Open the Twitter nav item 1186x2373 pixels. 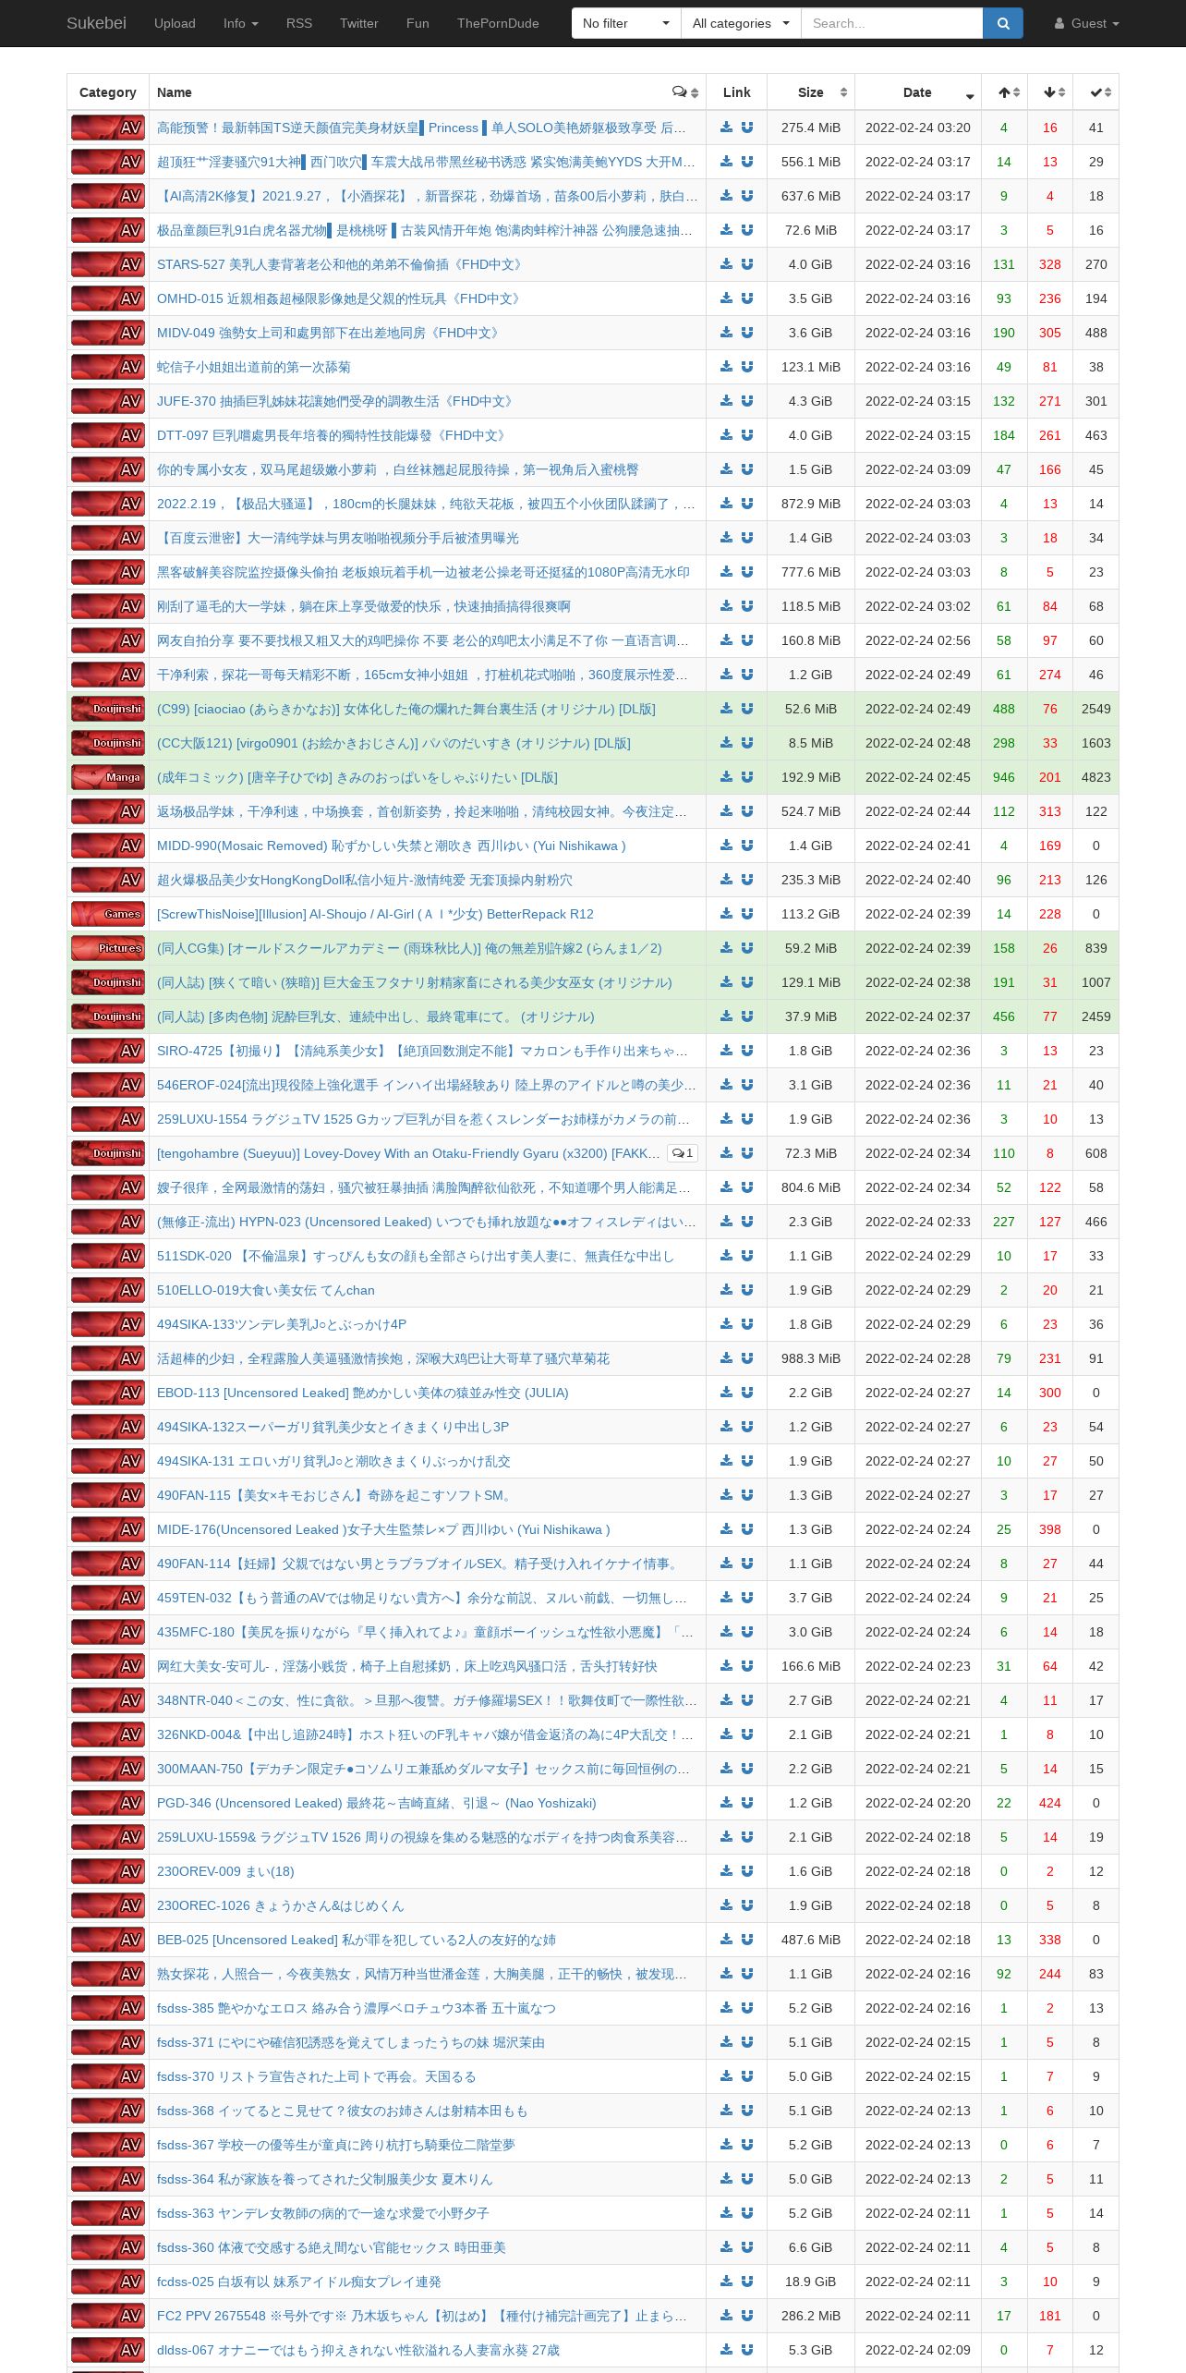coord(359,23)
